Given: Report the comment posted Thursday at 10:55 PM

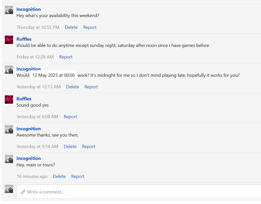Looking at the screenshot, I should 90,27.
